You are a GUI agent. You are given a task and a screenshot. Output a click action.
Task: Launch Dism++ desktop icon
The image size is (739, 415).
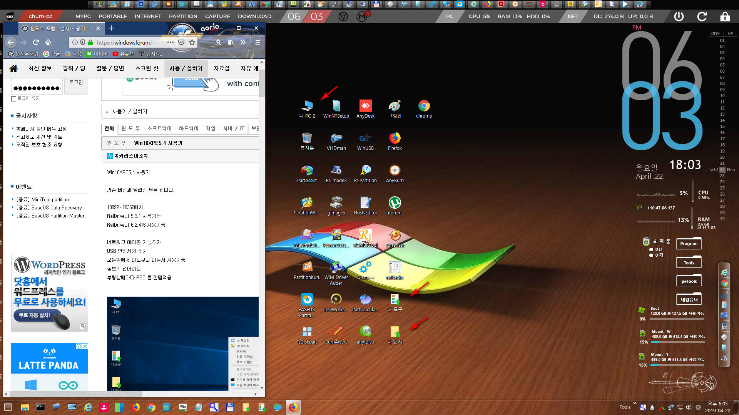(x=365, y=270)
